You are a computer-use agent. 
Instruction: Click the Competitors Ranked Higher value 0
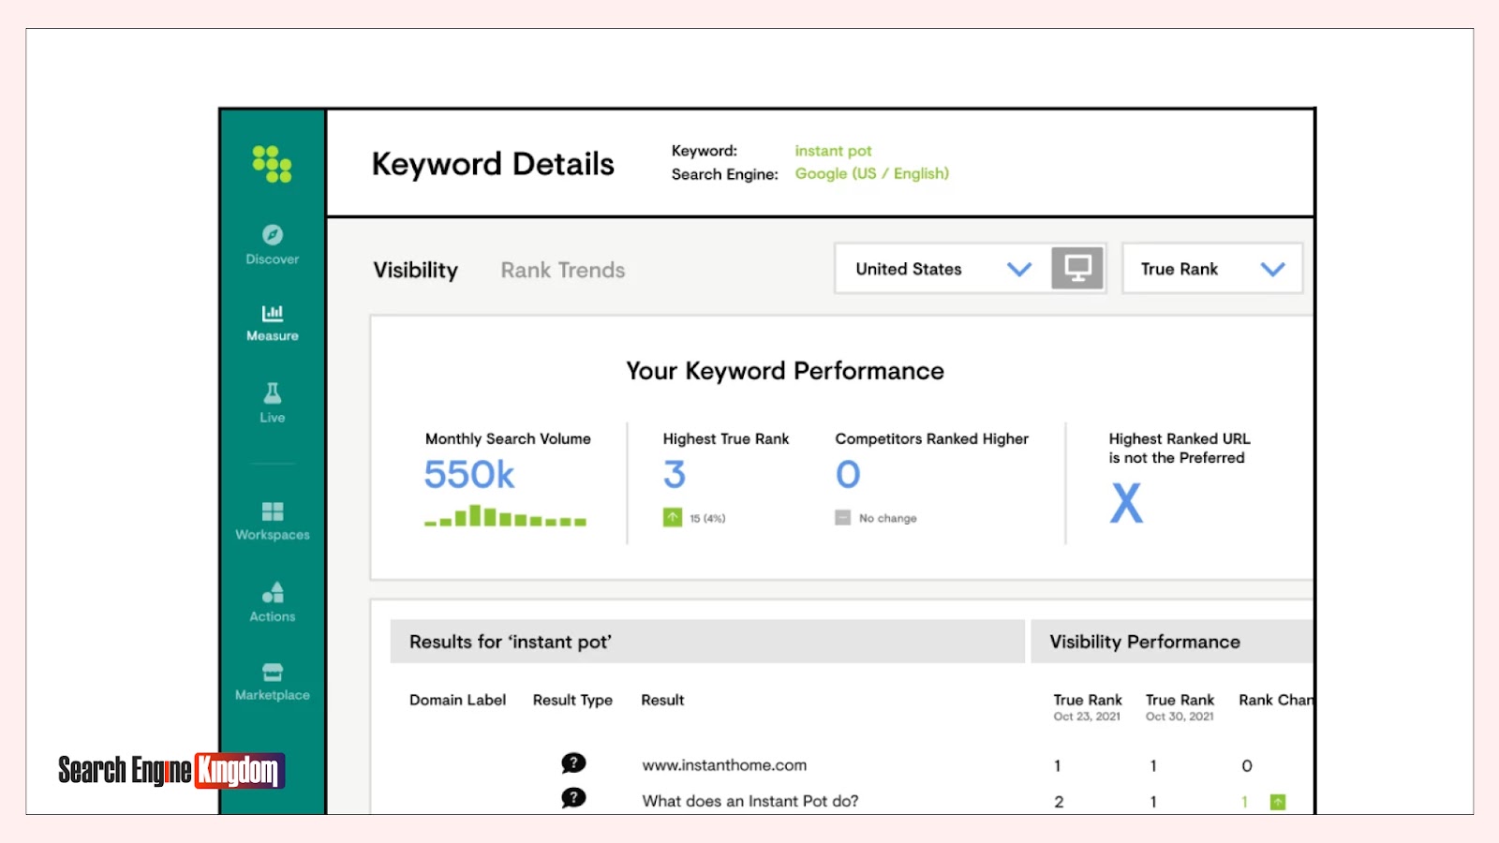848,475
